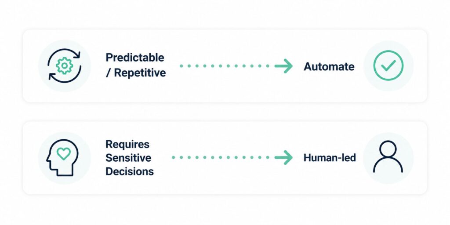
Task: Click the word Predictable
Action: click(135, 58)
